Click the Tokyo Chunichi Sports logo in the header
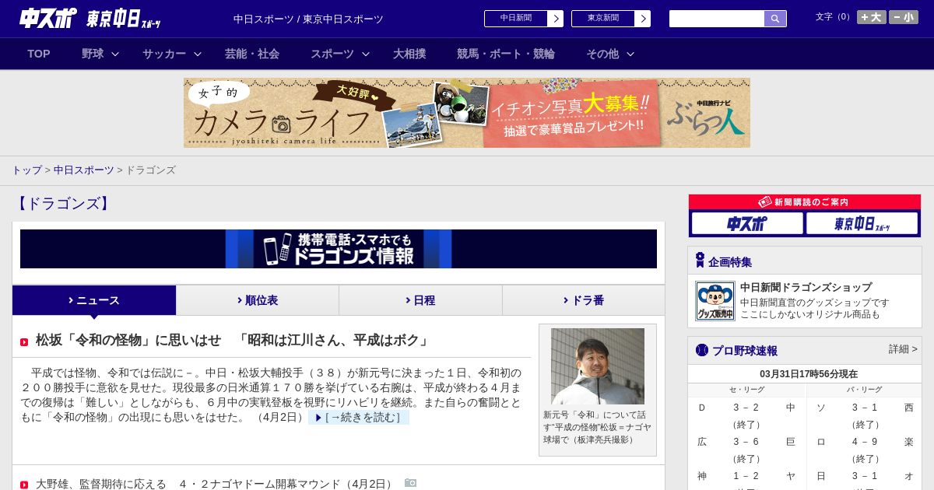The width and height of the screenshot is (934, 490). (124, 19)
